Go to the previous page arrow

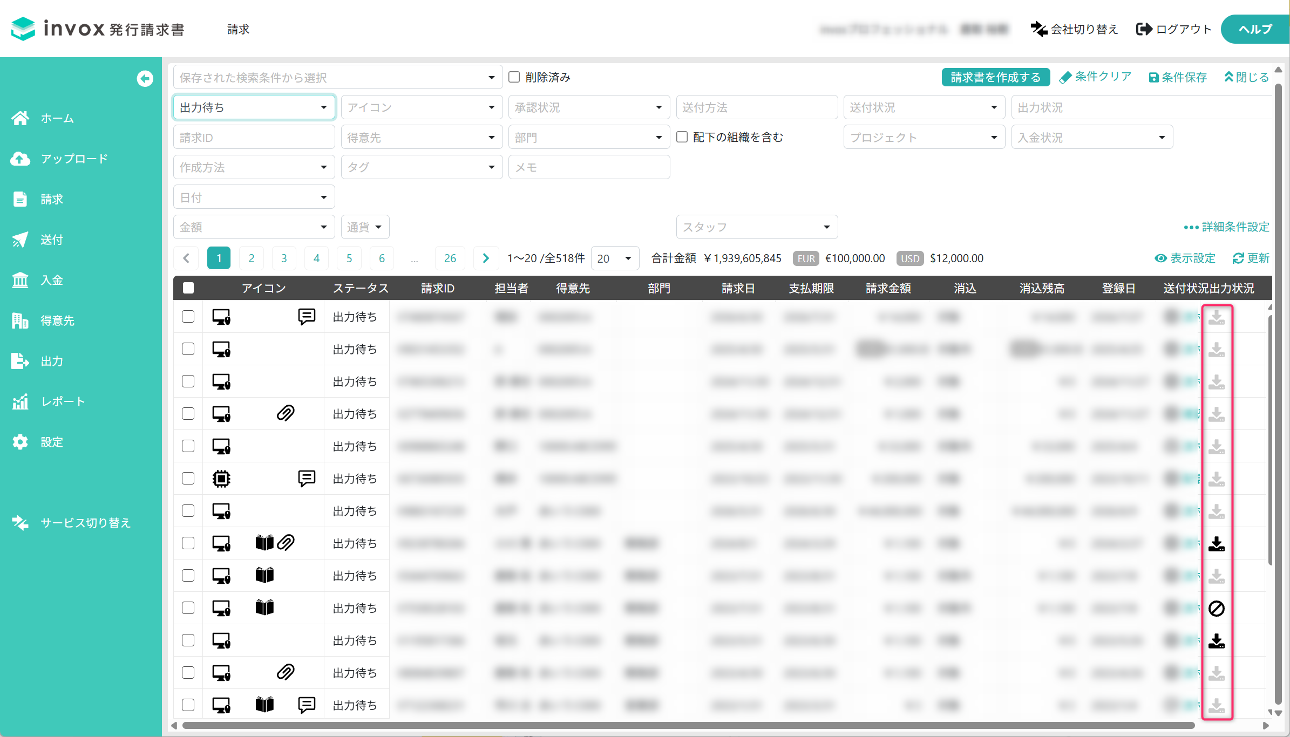click(x=186, y=258)
